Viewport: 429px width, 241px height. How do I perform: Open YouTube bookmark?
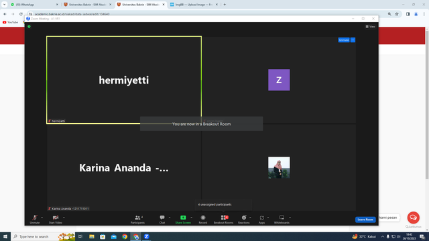coord(11,22)
